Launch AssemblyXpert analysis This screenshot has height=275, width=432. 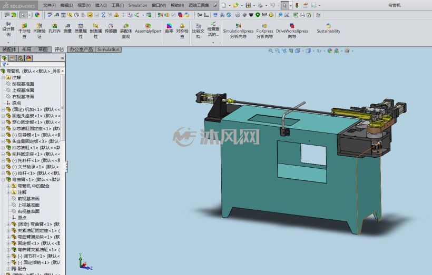pyautogui.click(x=148, y=28)
